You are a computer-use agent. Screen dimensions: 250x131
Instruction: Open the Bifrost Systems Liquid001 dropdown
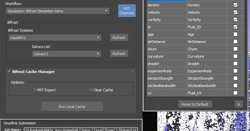[55, 38]
